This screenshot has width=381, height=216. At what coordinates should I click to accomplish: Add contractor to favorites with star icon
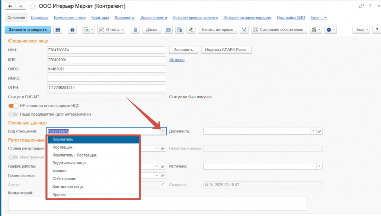pos(33,6)
